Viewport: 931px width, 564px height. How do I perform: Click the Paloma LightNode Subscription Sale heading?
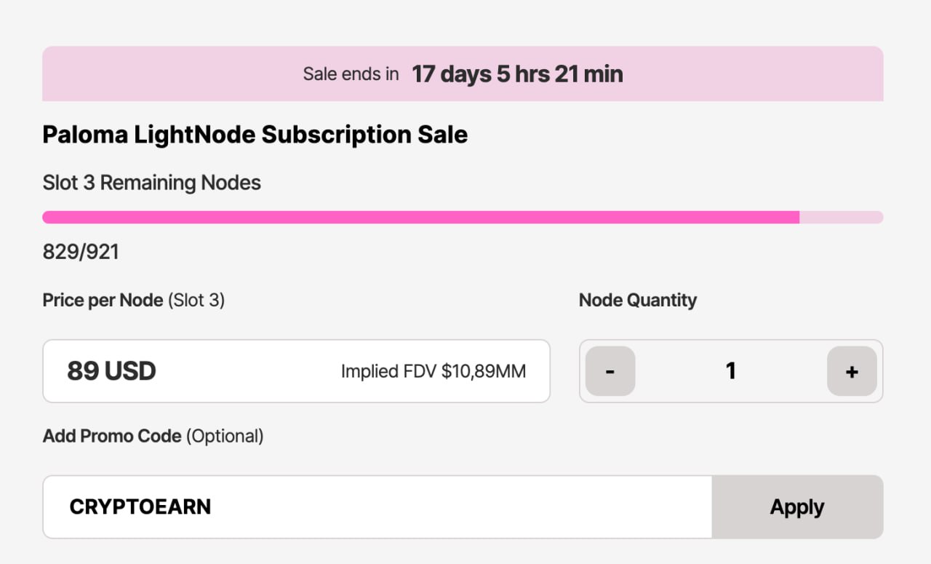[x=255, y=135]
